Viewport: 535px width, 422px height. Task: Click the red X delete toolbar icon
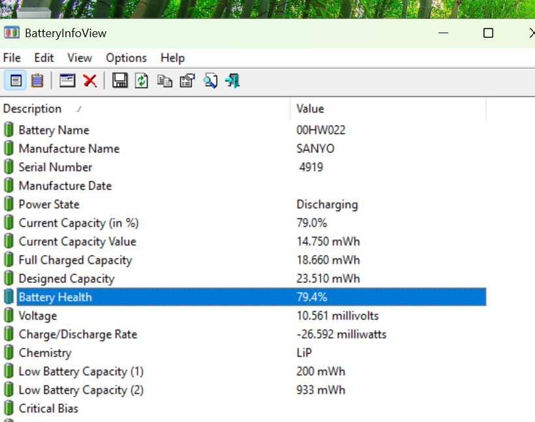pyautogui.click(x=90, y=80)
